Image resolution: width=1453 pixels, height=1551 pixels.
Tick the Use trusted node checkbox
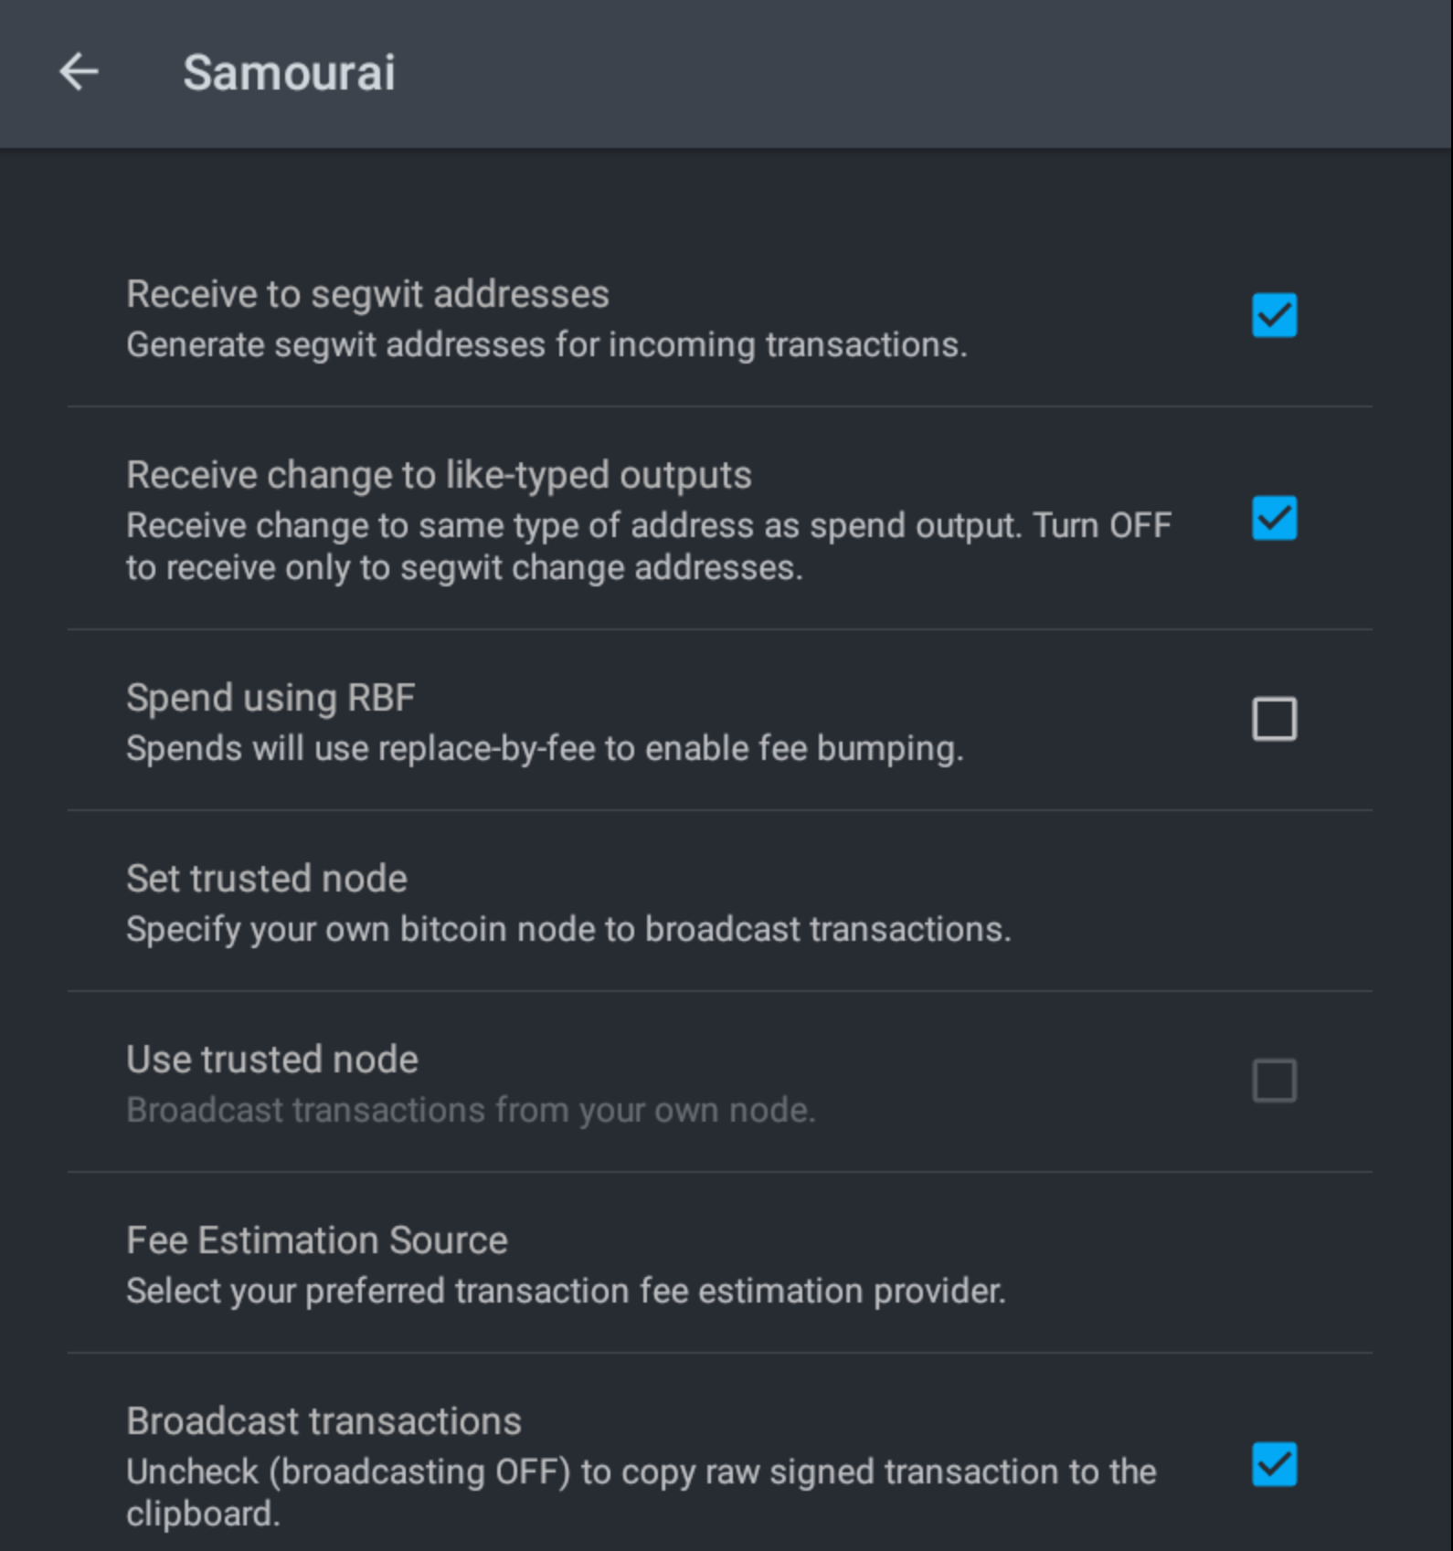click(1274, 1081)
